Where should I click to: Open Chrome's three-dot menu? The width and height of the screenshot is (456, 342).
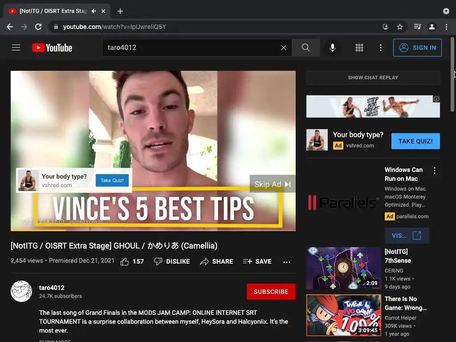(446, 27)
